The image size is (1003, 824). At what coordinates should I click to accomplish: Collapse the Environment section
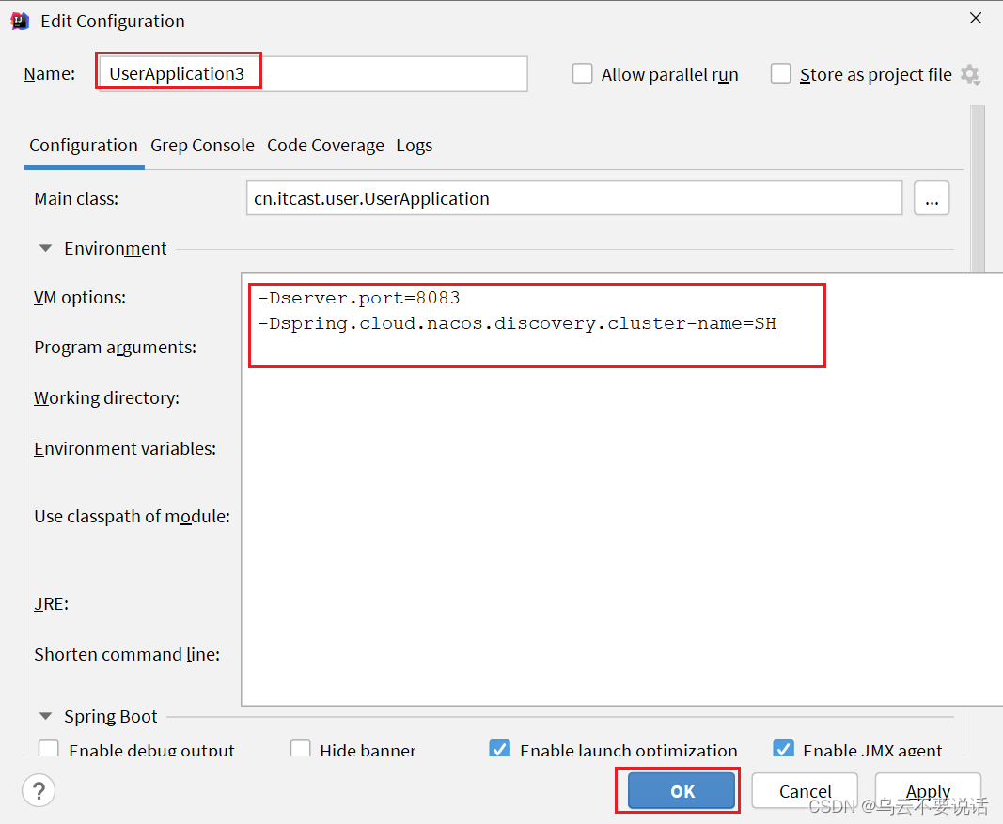point(44,248)
